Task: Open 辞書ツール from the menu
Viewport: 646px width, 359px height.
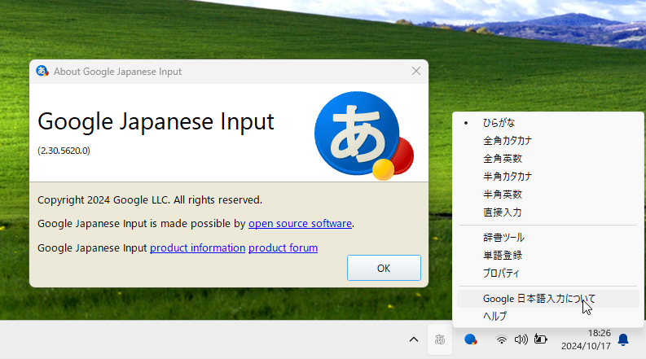Action: (548, 238)
